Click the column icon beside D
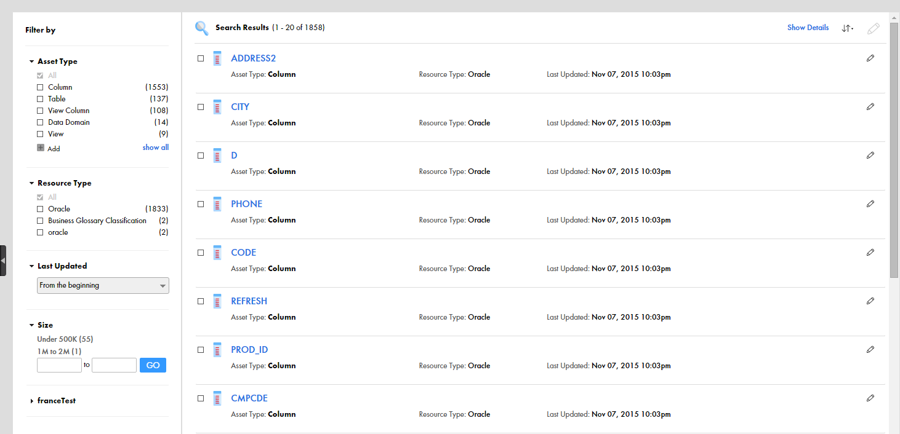The image size is (900, 434). pos(217,156)
